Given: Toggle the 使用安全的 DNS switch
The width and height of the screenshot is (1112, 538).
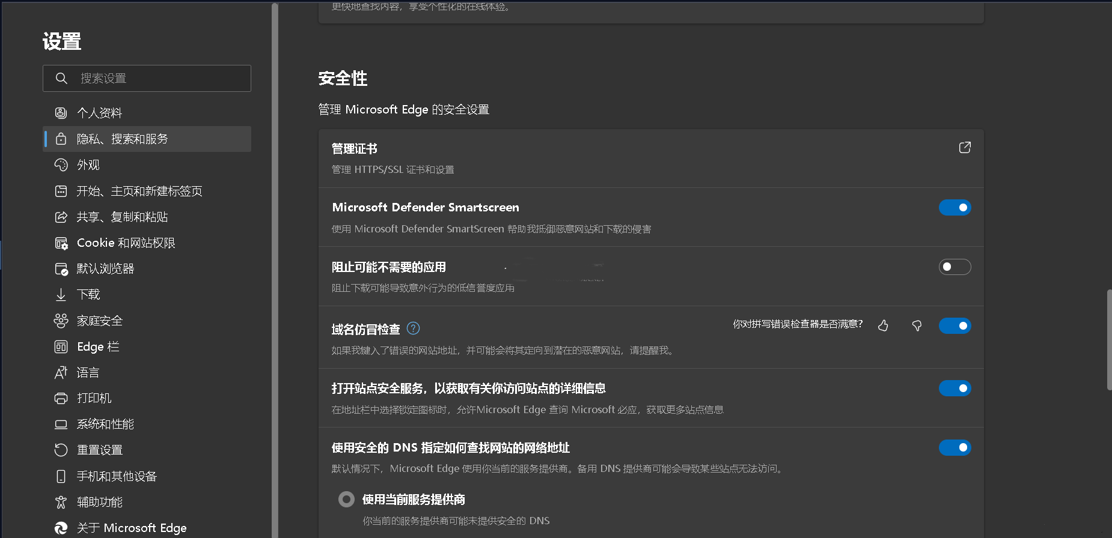Looking at the screenshot, I should (x=955, y=447).
